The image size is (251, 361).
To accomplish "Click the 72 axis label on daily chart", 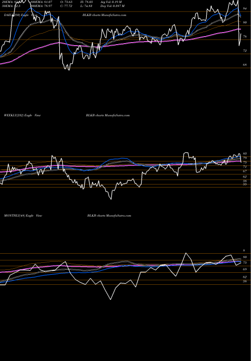I will 245,51.
